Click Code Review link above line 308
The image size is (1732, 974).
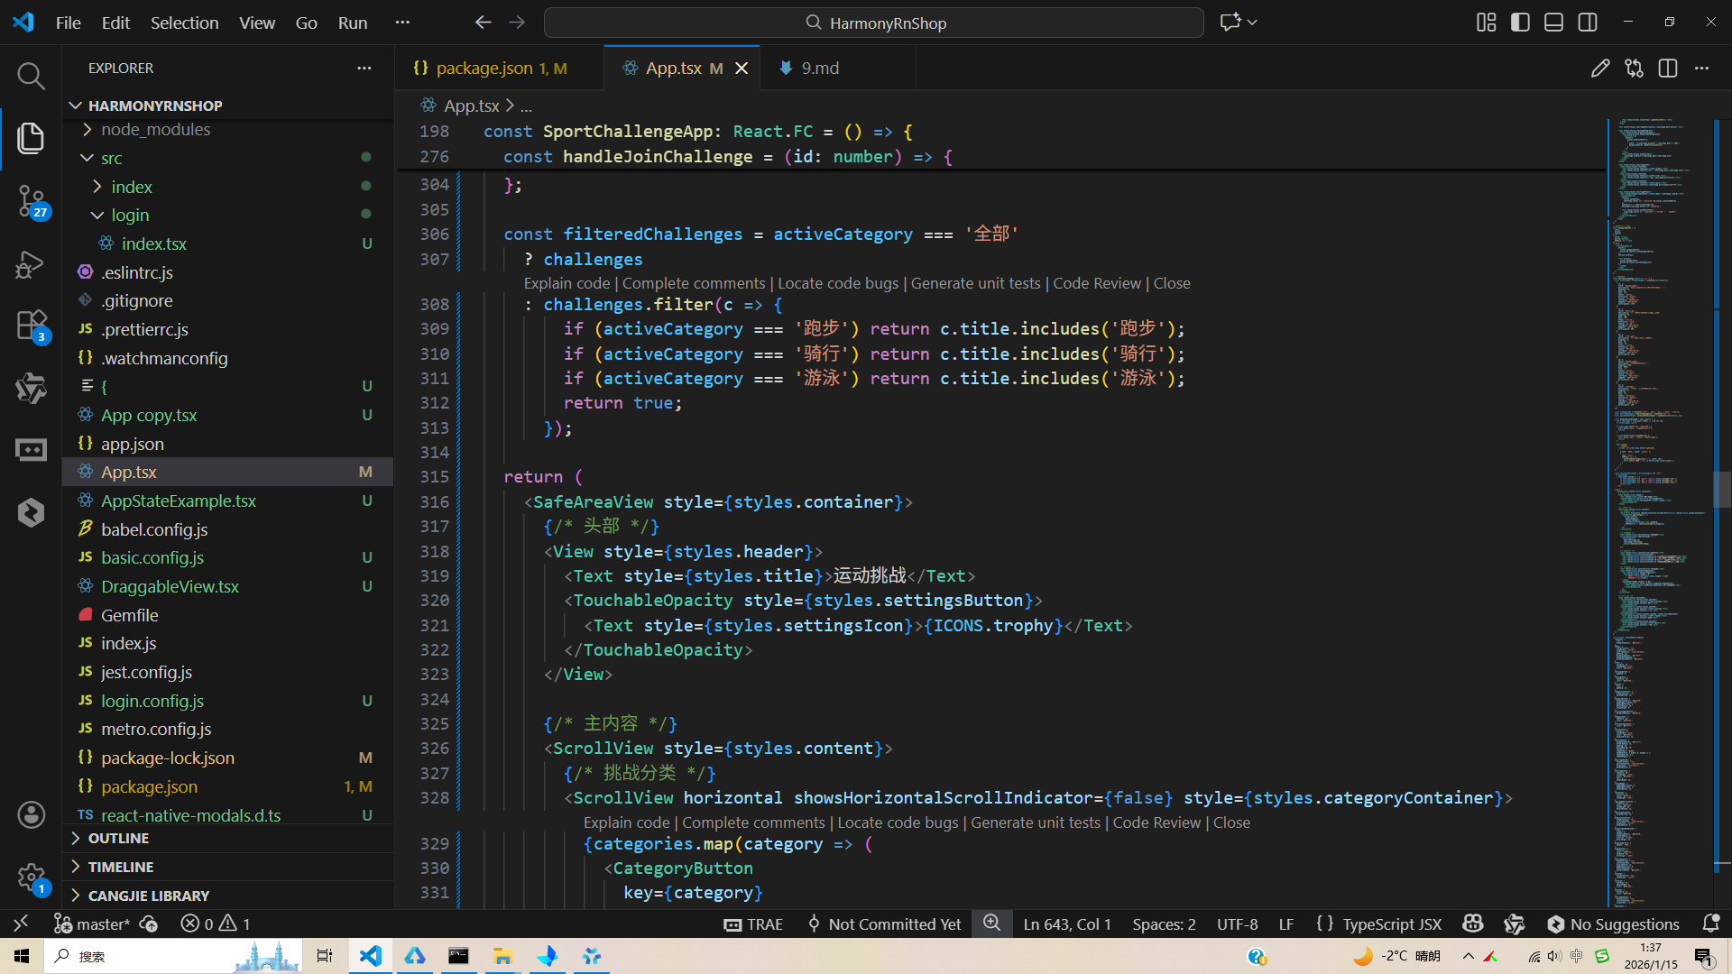(x=1097, y=283)
